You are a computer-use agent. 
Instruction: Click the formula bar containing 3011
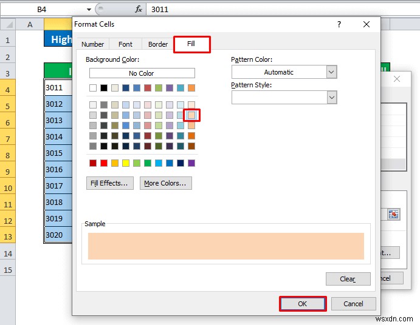tap(283, 9)
